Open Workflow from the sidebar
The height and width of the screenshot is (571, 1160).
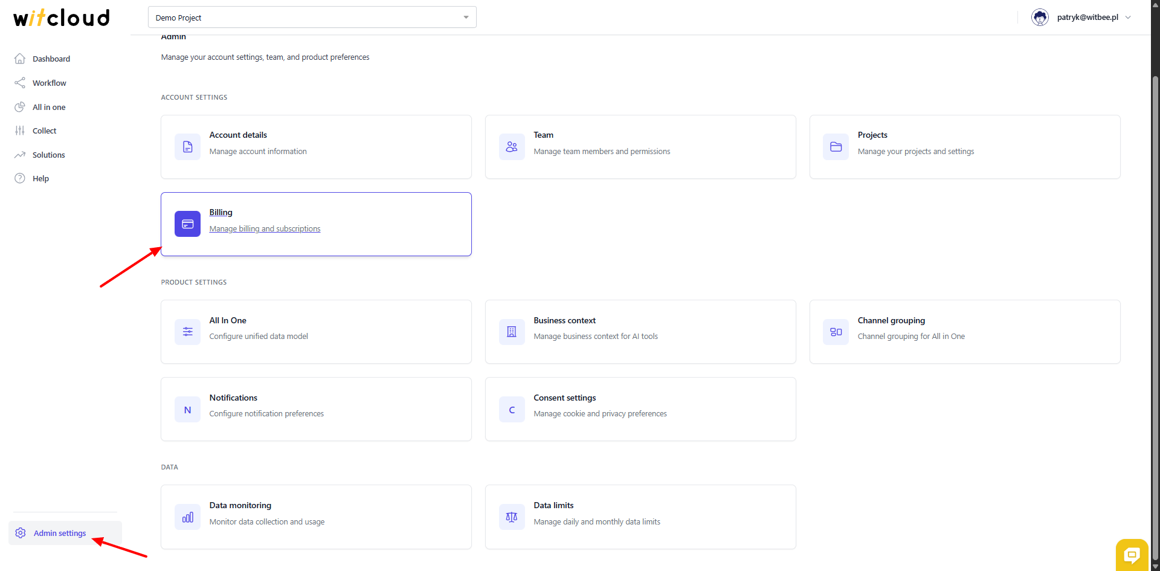(49, 83)
